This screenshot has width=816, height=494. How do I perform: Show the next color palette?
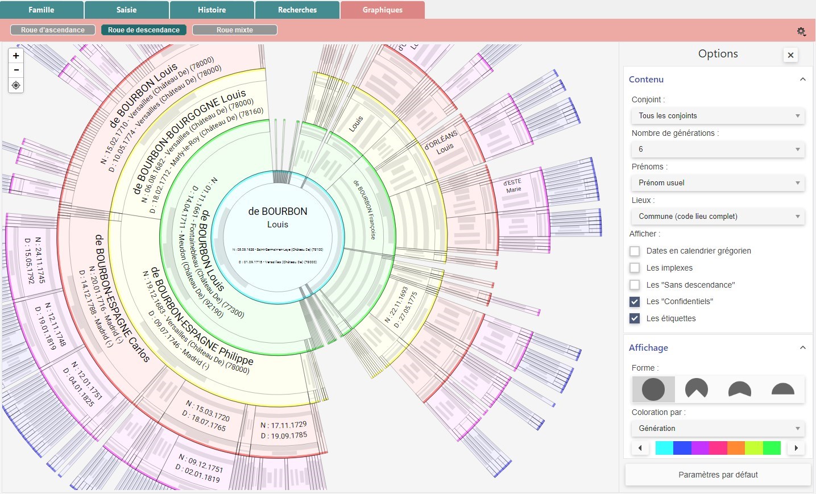(796, 448)
